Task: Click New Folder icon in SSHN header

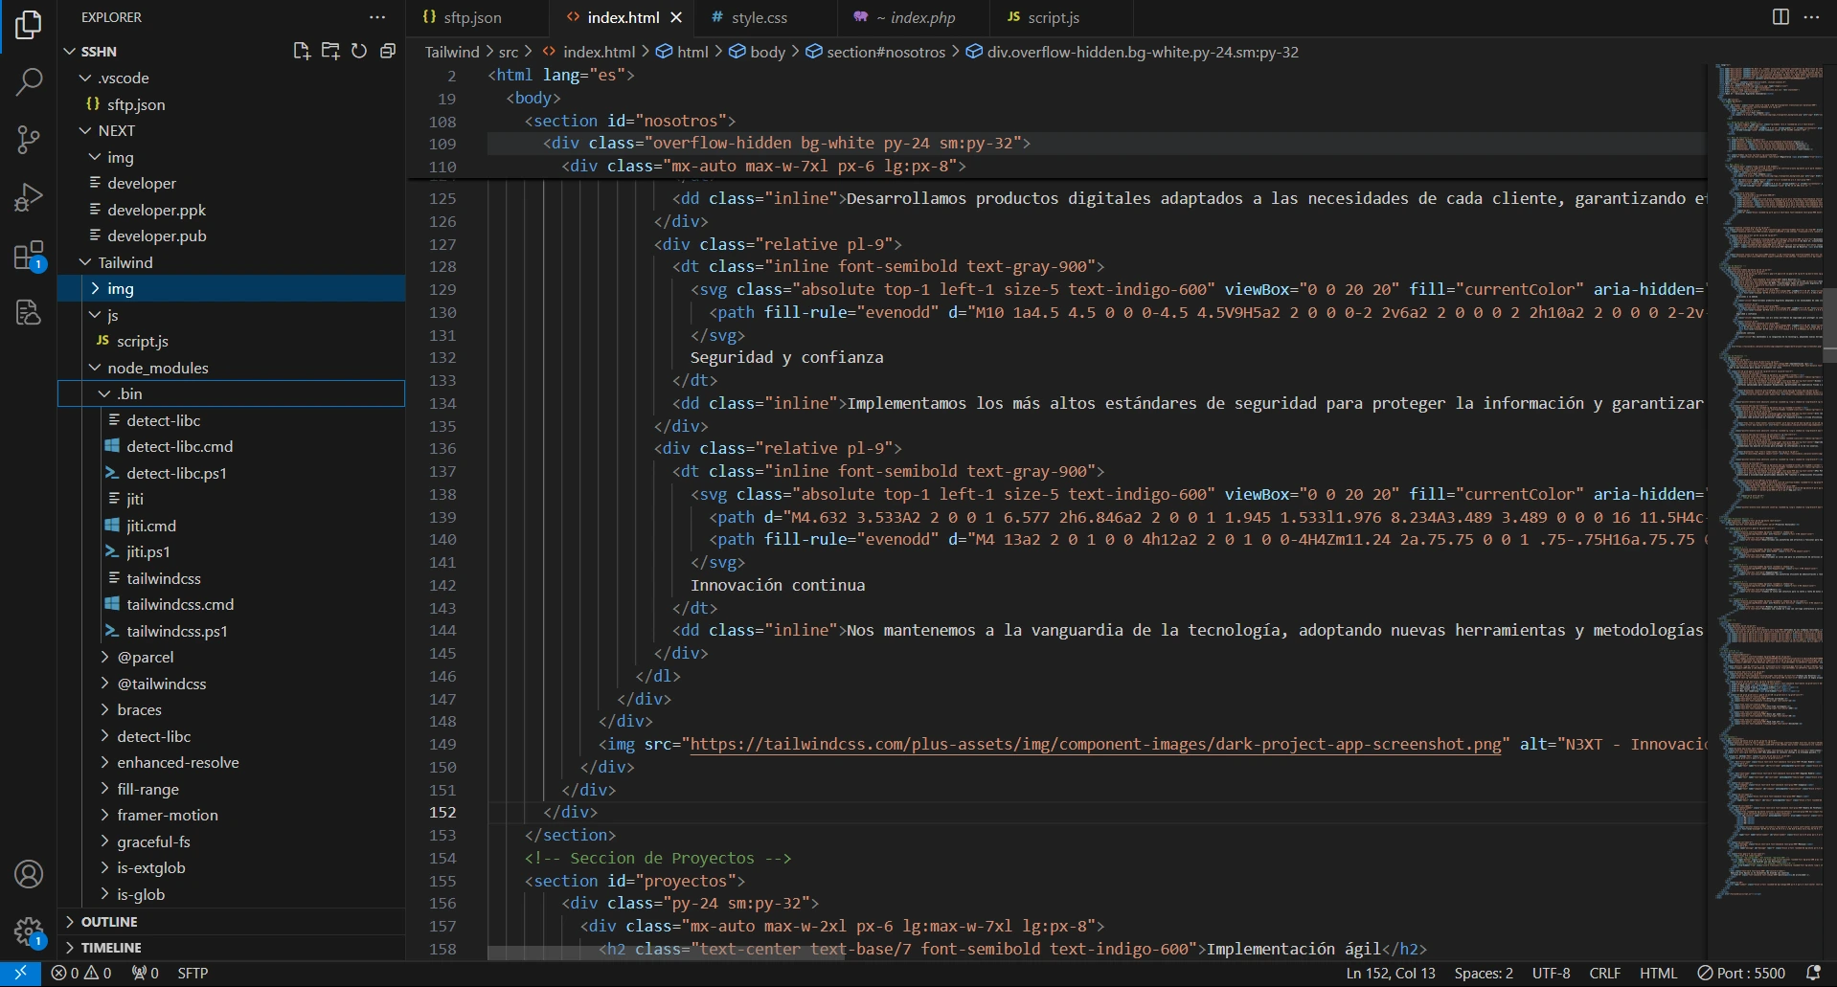Action: pos(330,51)
